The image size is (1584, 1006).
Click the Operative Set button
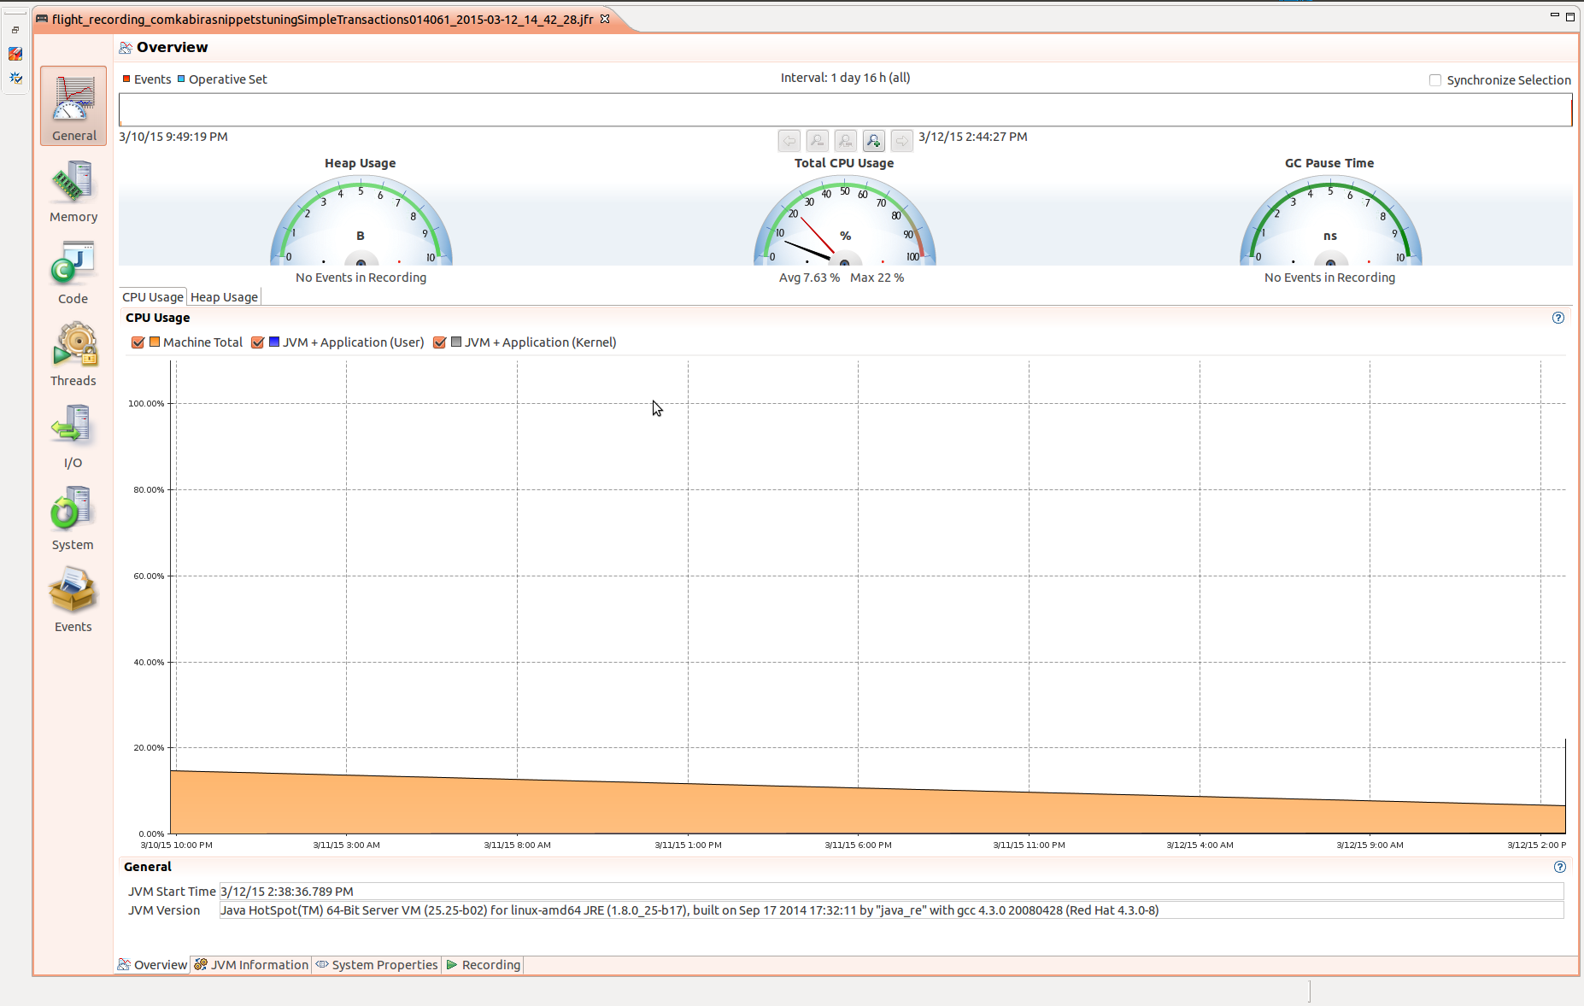coord(223,79)
